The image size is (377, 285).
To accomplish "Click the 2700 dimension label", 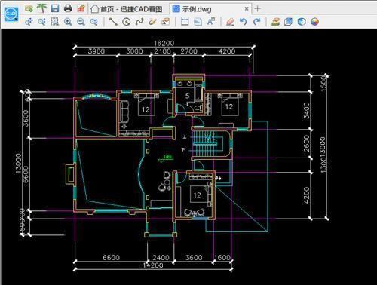I will tap(188, 51).
